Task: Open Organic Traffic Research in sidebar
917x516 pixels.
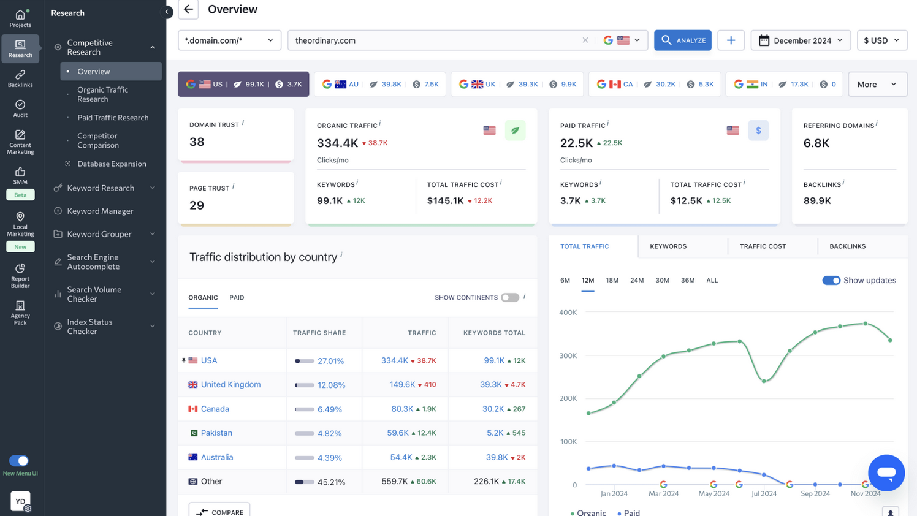Action: click(103, 94)
